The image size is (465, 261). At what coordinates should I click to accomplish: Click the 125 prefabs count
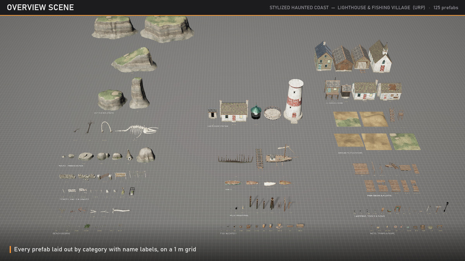[446, 8]
